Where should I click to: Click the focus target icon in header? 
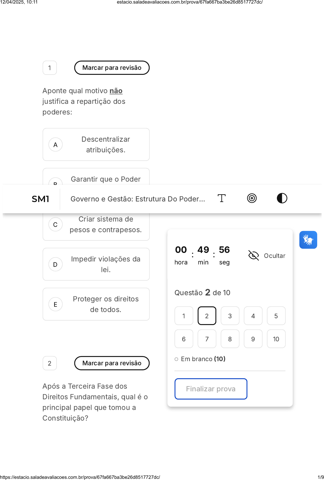(252, 198)
